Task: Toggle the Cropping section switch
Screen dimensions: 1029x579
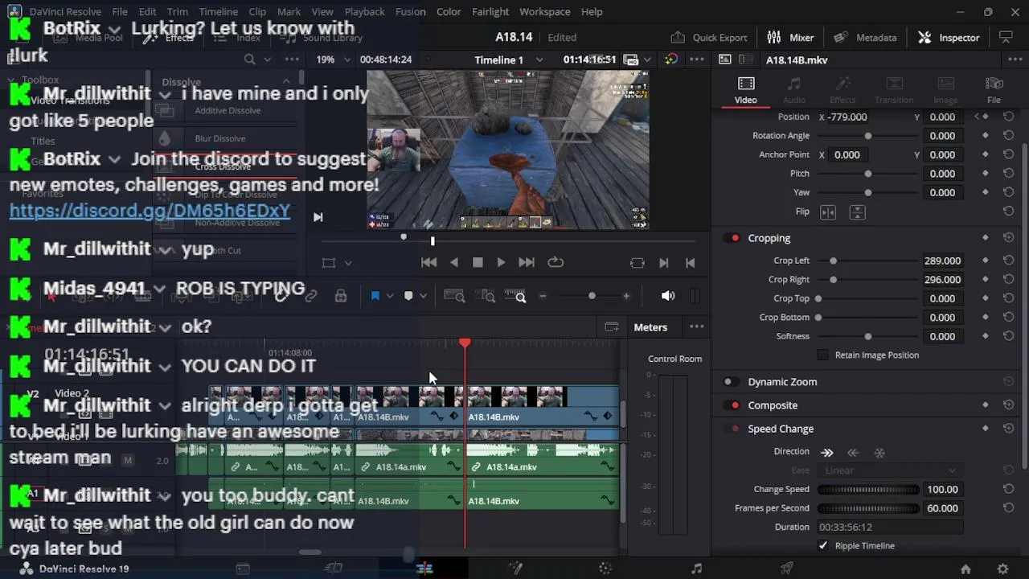Action: tap(732, 238)
